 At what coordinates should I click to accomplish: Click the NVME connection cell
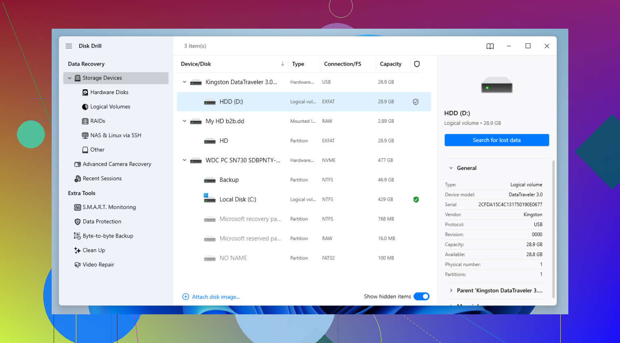click(329, 160)
